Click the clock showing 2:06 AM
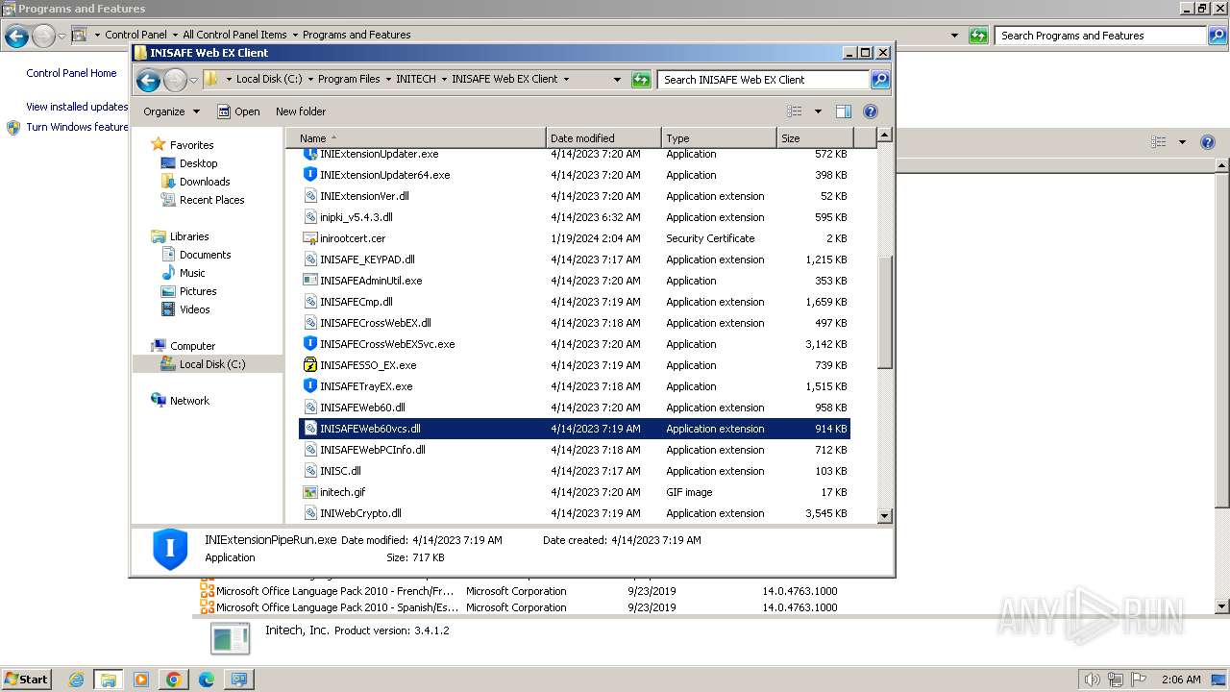This screenshot has height=692, width=1230. [1181, 680]
